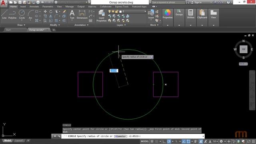Open annotation scale 1:1 dropdown
256x144 pixels.
point(216,141)
